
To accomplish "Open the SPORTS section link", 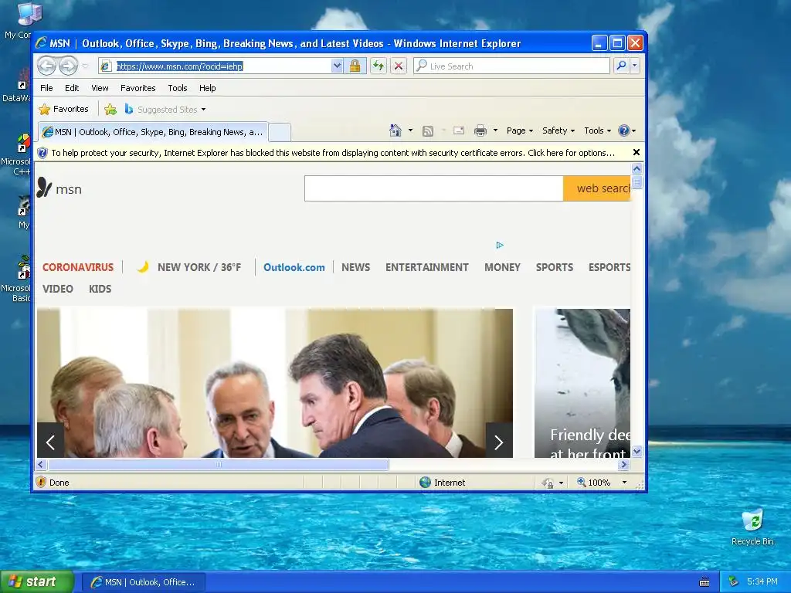I will 555,267.
